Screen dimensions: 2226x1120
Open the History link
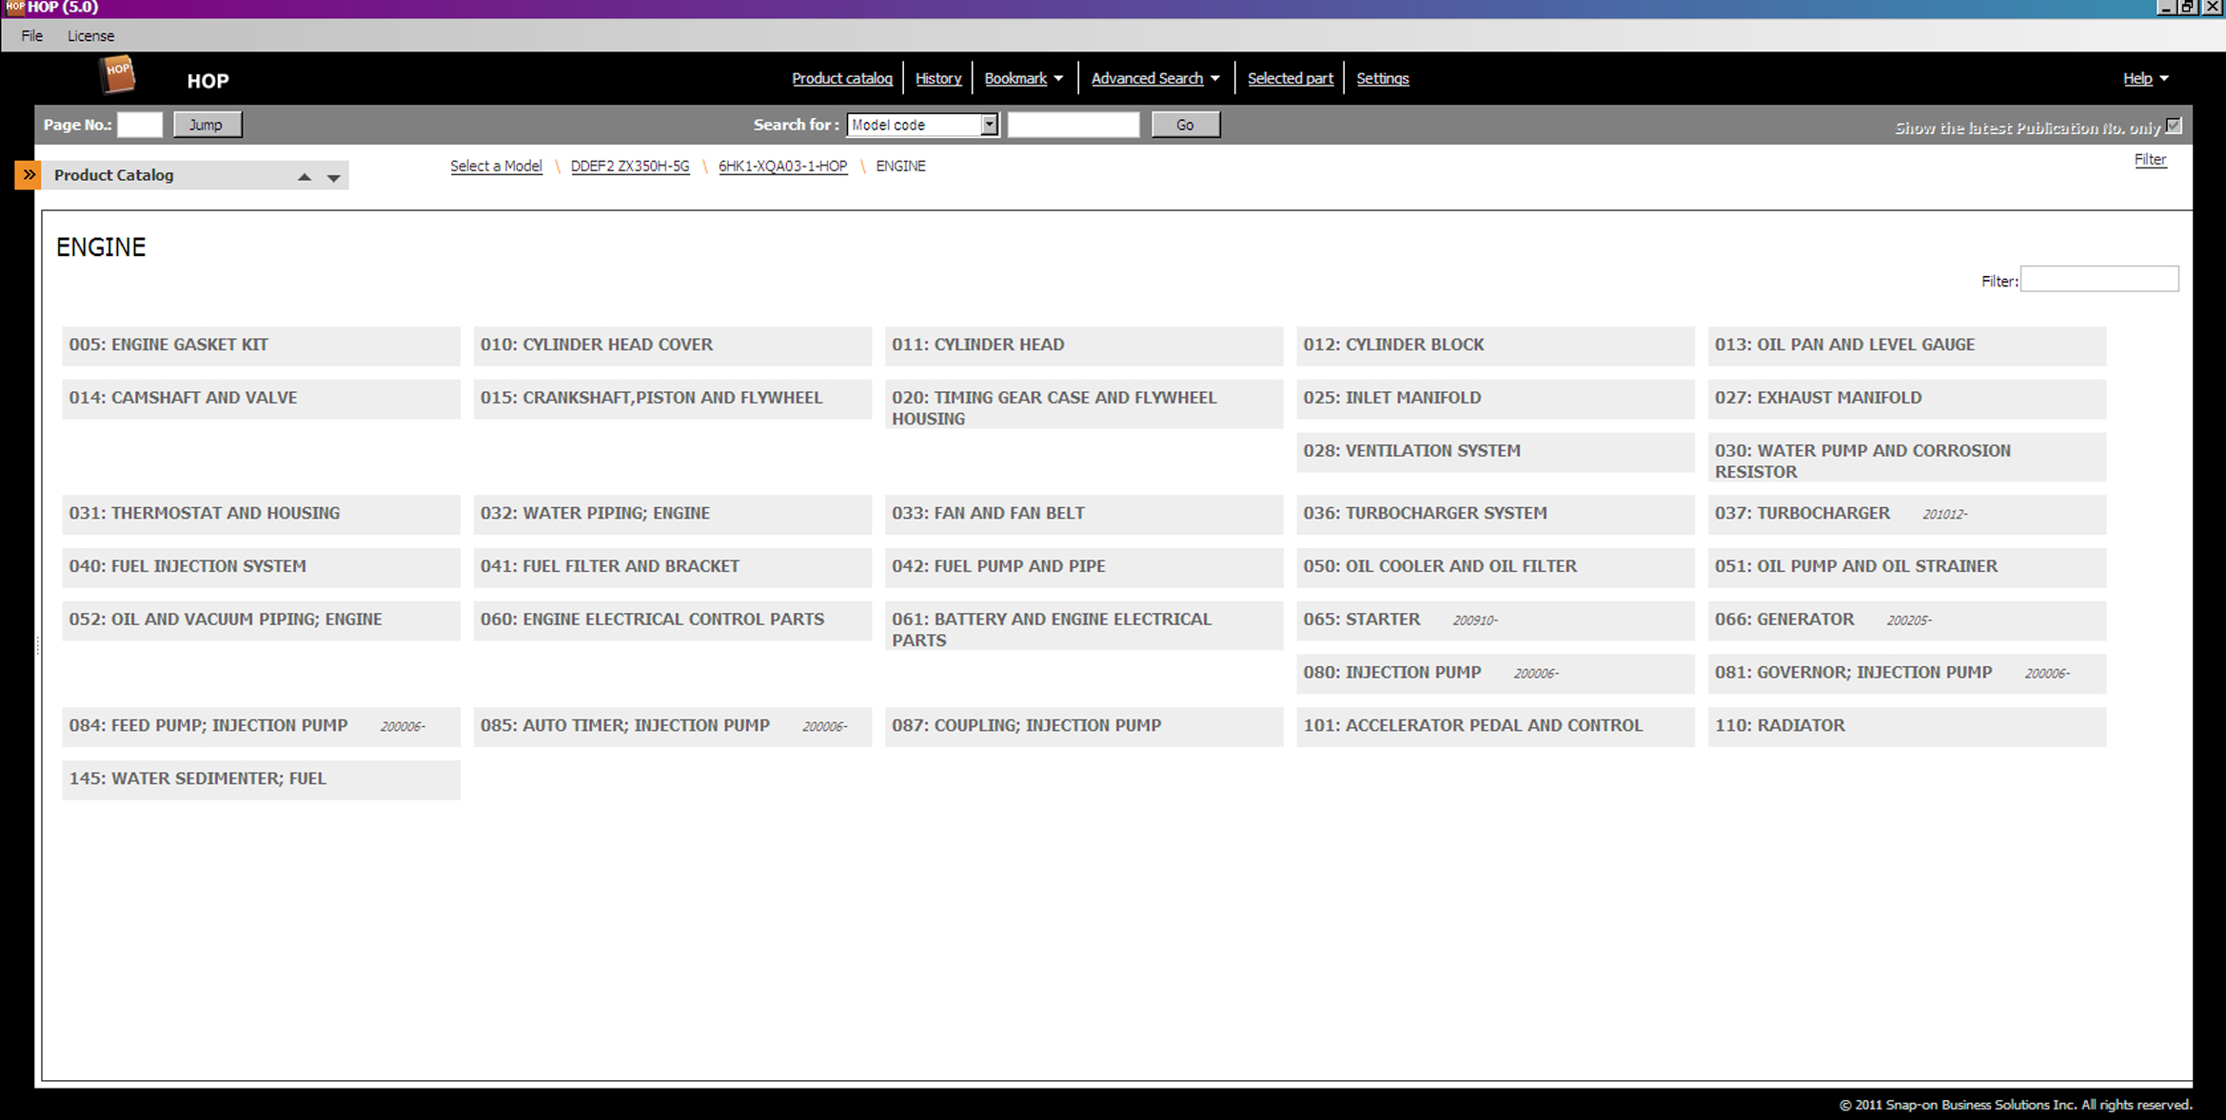(x=937, y=79)
